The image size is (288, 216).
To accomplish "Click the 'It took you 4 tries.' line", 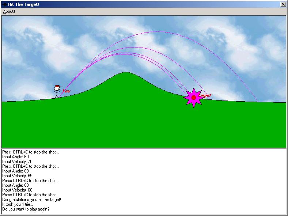I will (x=18, y=204).
